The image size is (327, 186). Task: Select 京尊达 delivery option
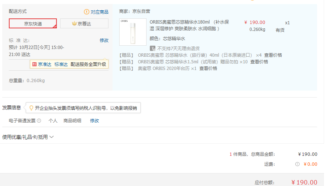pyautogui.click(x=84, y=23)
